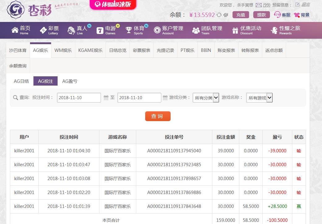The width and height of the screenshot is (322, 224).
Task: Select the 沙巴体育 report tab
Action: pos(18,50)
